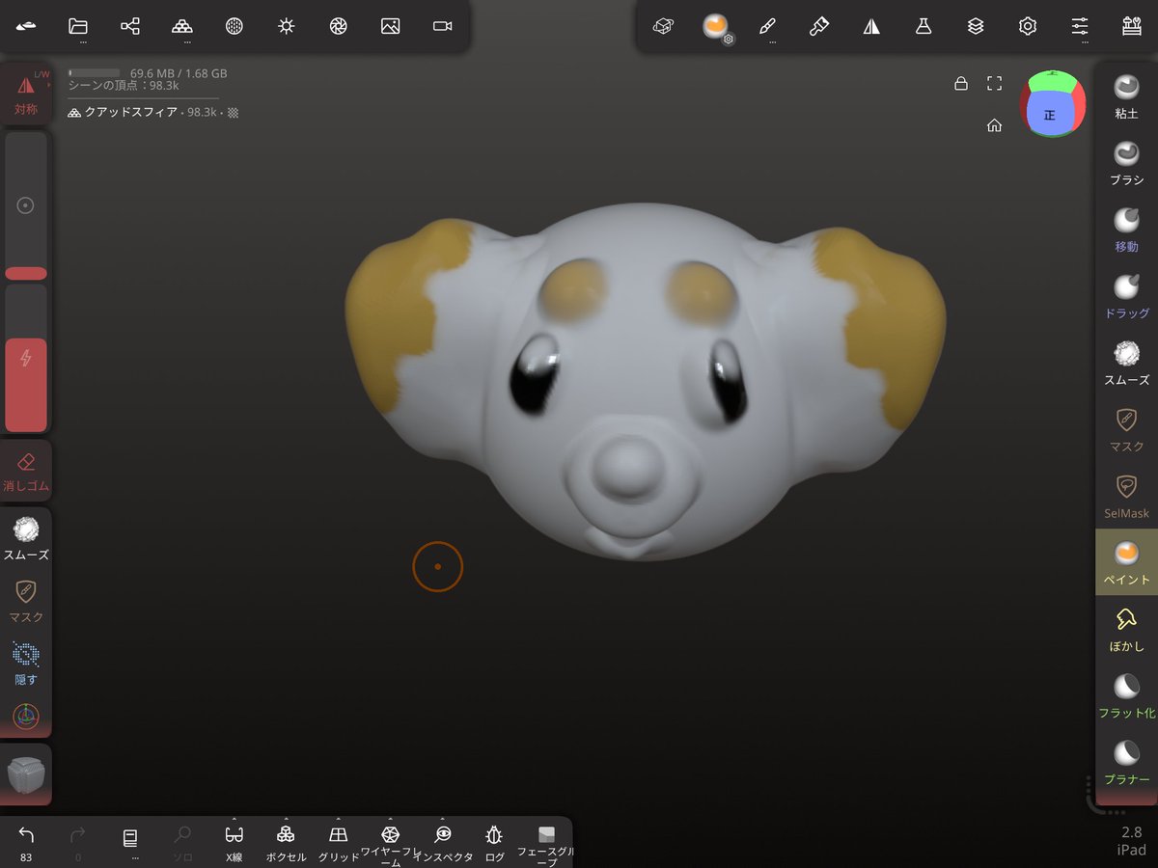Tap the 消しゴム eraser shortcut

click(x=26, y=471)
